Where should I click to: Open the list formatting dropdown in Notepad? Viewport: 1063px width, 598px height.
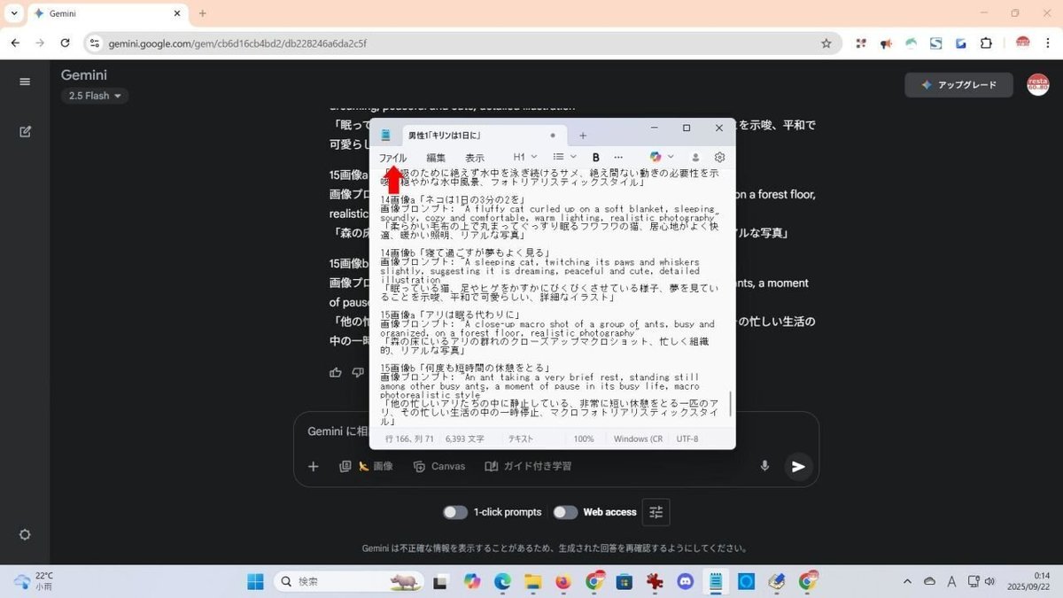pos(563,157)
